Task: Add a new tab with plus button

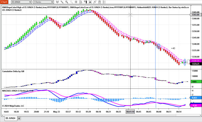Action: coord(19,118)
